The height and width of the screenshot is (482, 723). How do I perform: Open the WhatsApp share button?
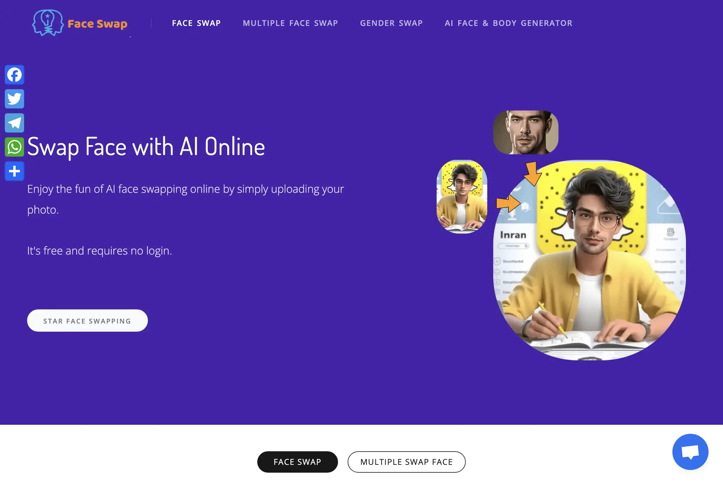point(14,147)
